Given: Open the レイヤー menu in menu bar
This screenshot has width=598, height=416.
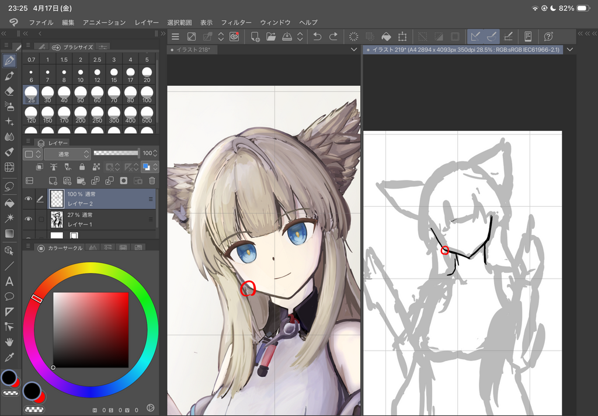Looking at the screenshot, I should [x=147, y=22].
